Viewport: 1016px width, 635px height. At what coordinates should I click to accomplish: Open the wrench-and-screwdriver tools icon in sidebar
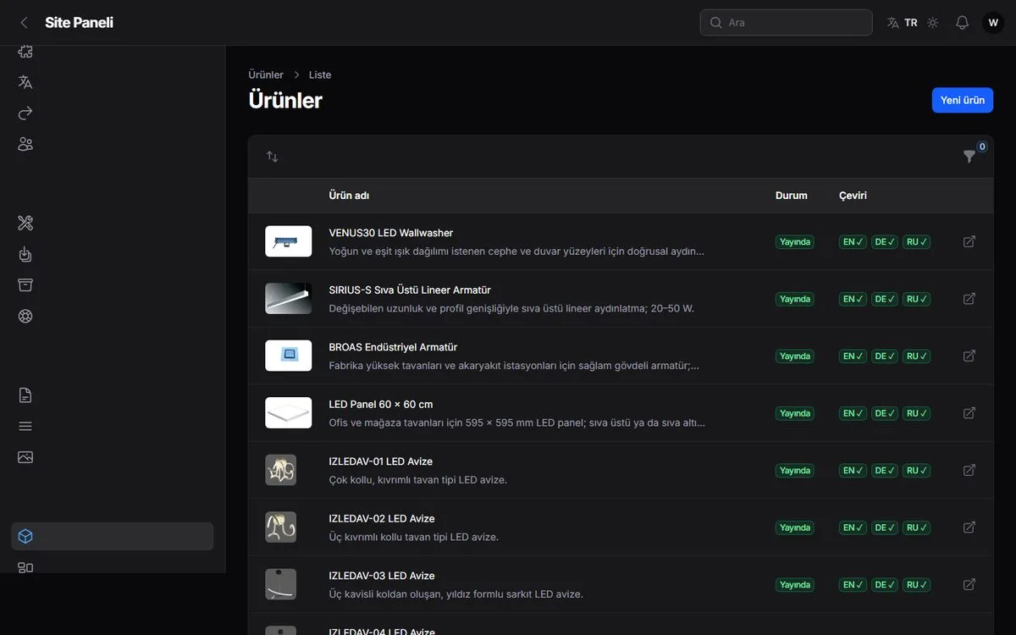[x=25, y=223]
